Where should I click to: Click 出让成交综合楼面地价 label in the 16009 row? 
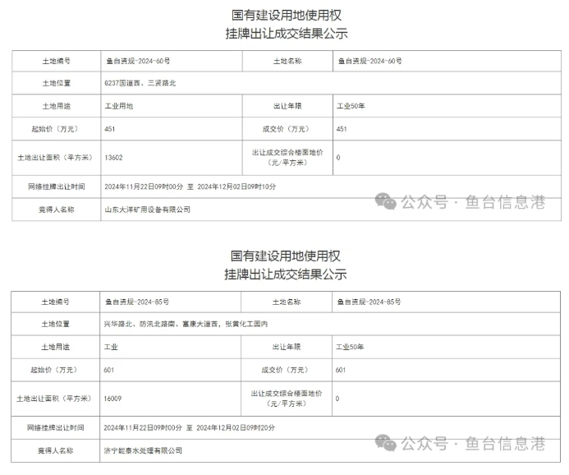[x=287, y=399]
